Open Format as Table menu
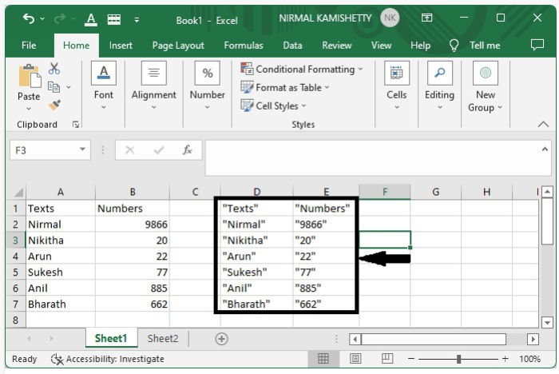Viewport: 559px width, 374px height. tap(285, 87)
